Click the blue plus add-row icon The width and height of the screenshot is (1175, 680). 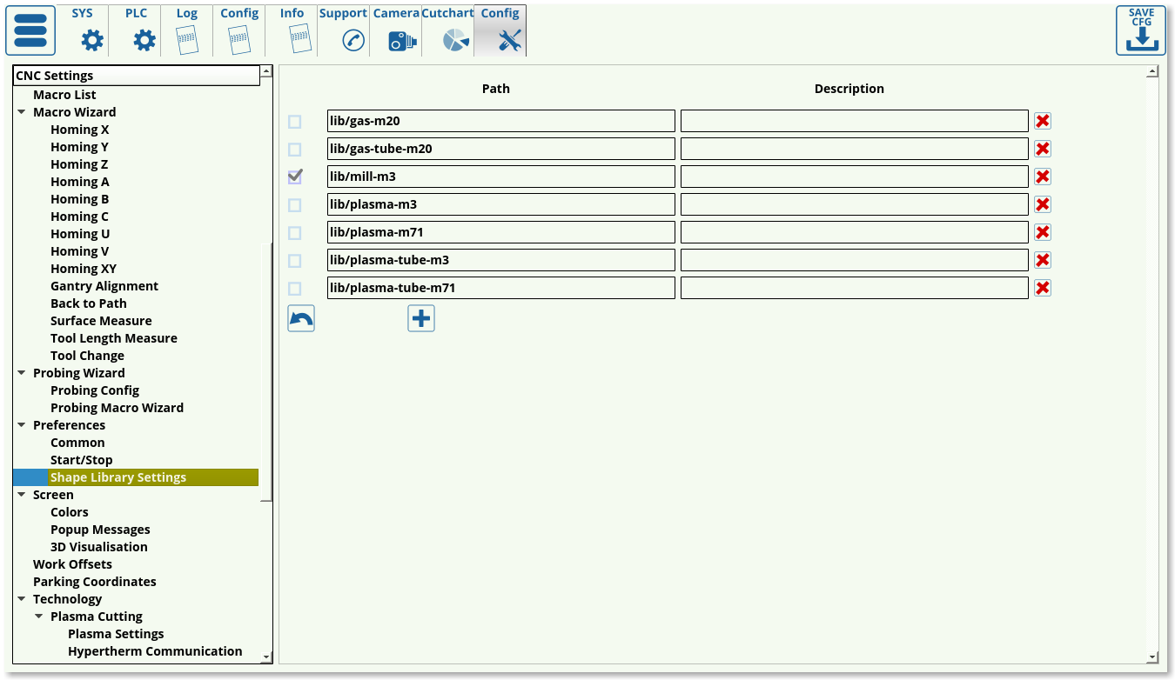point(421,319)
